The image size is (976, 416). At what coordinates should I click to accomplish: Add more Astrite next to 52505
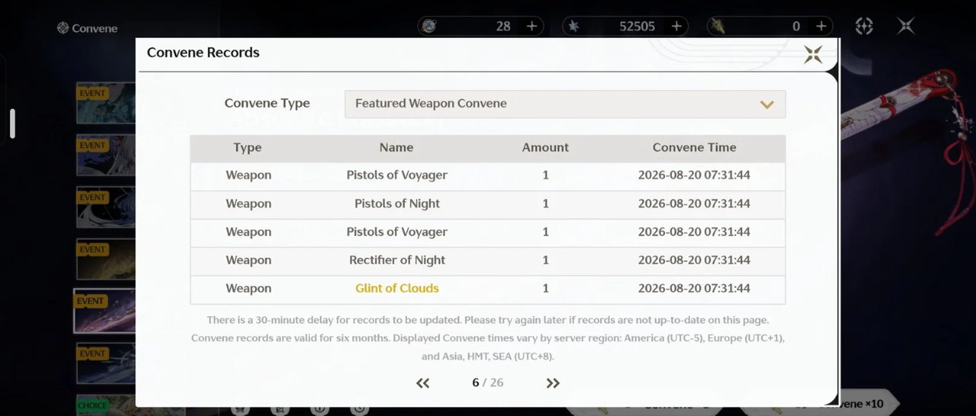pyautogui.click(x=676, y=26)
